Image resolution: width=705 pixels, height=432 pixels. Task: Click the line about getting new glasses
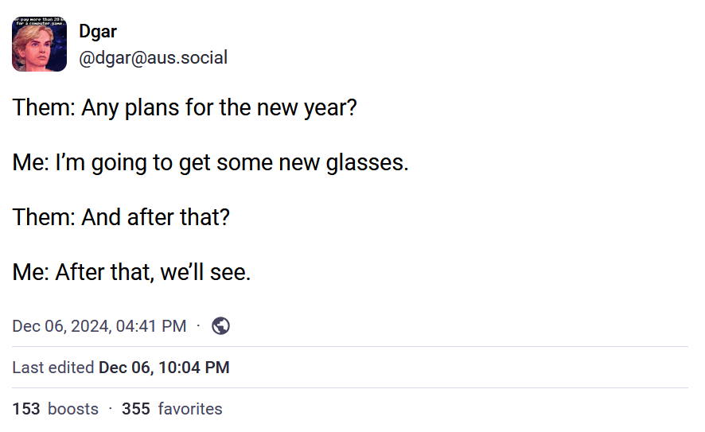[x=210, y=163]
